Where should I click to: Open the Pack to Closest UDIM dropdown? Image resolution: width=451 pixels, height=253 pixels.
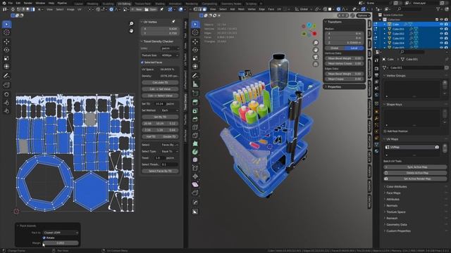(61, 233)
